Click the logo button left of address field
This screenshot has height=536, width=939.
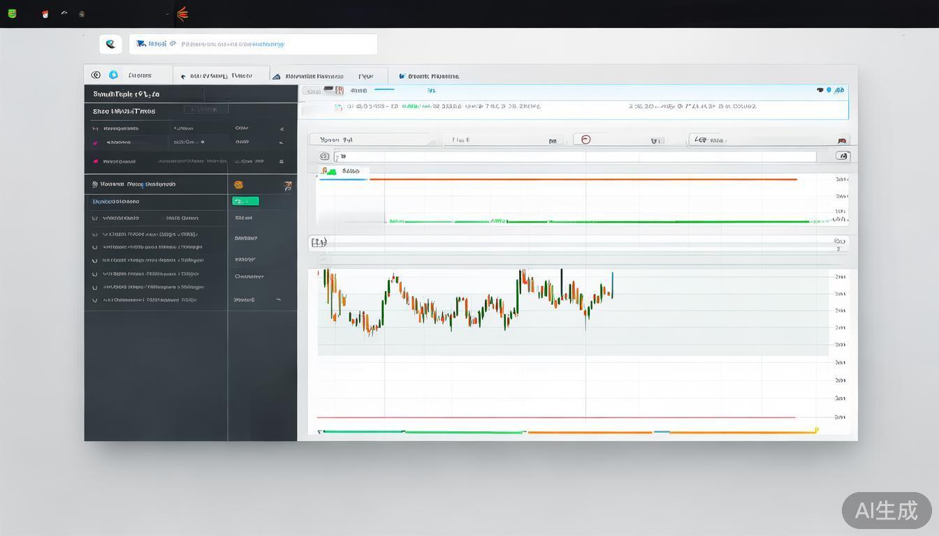point(110,44)
